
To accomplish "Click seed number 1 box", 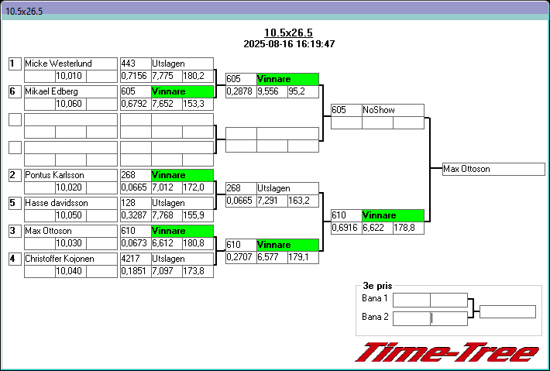I will [x=15, y=64].
